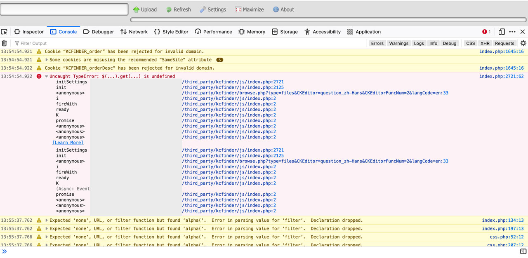528x258 pixels.
Task: Expand the SameSite cookies warning group
Action: click(47, 60)
